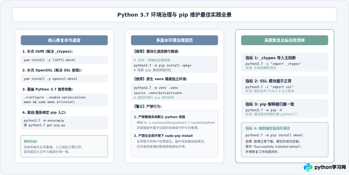Click the heading '4. 离线/重新绑定 pip 入口:'

coord(44,112)
